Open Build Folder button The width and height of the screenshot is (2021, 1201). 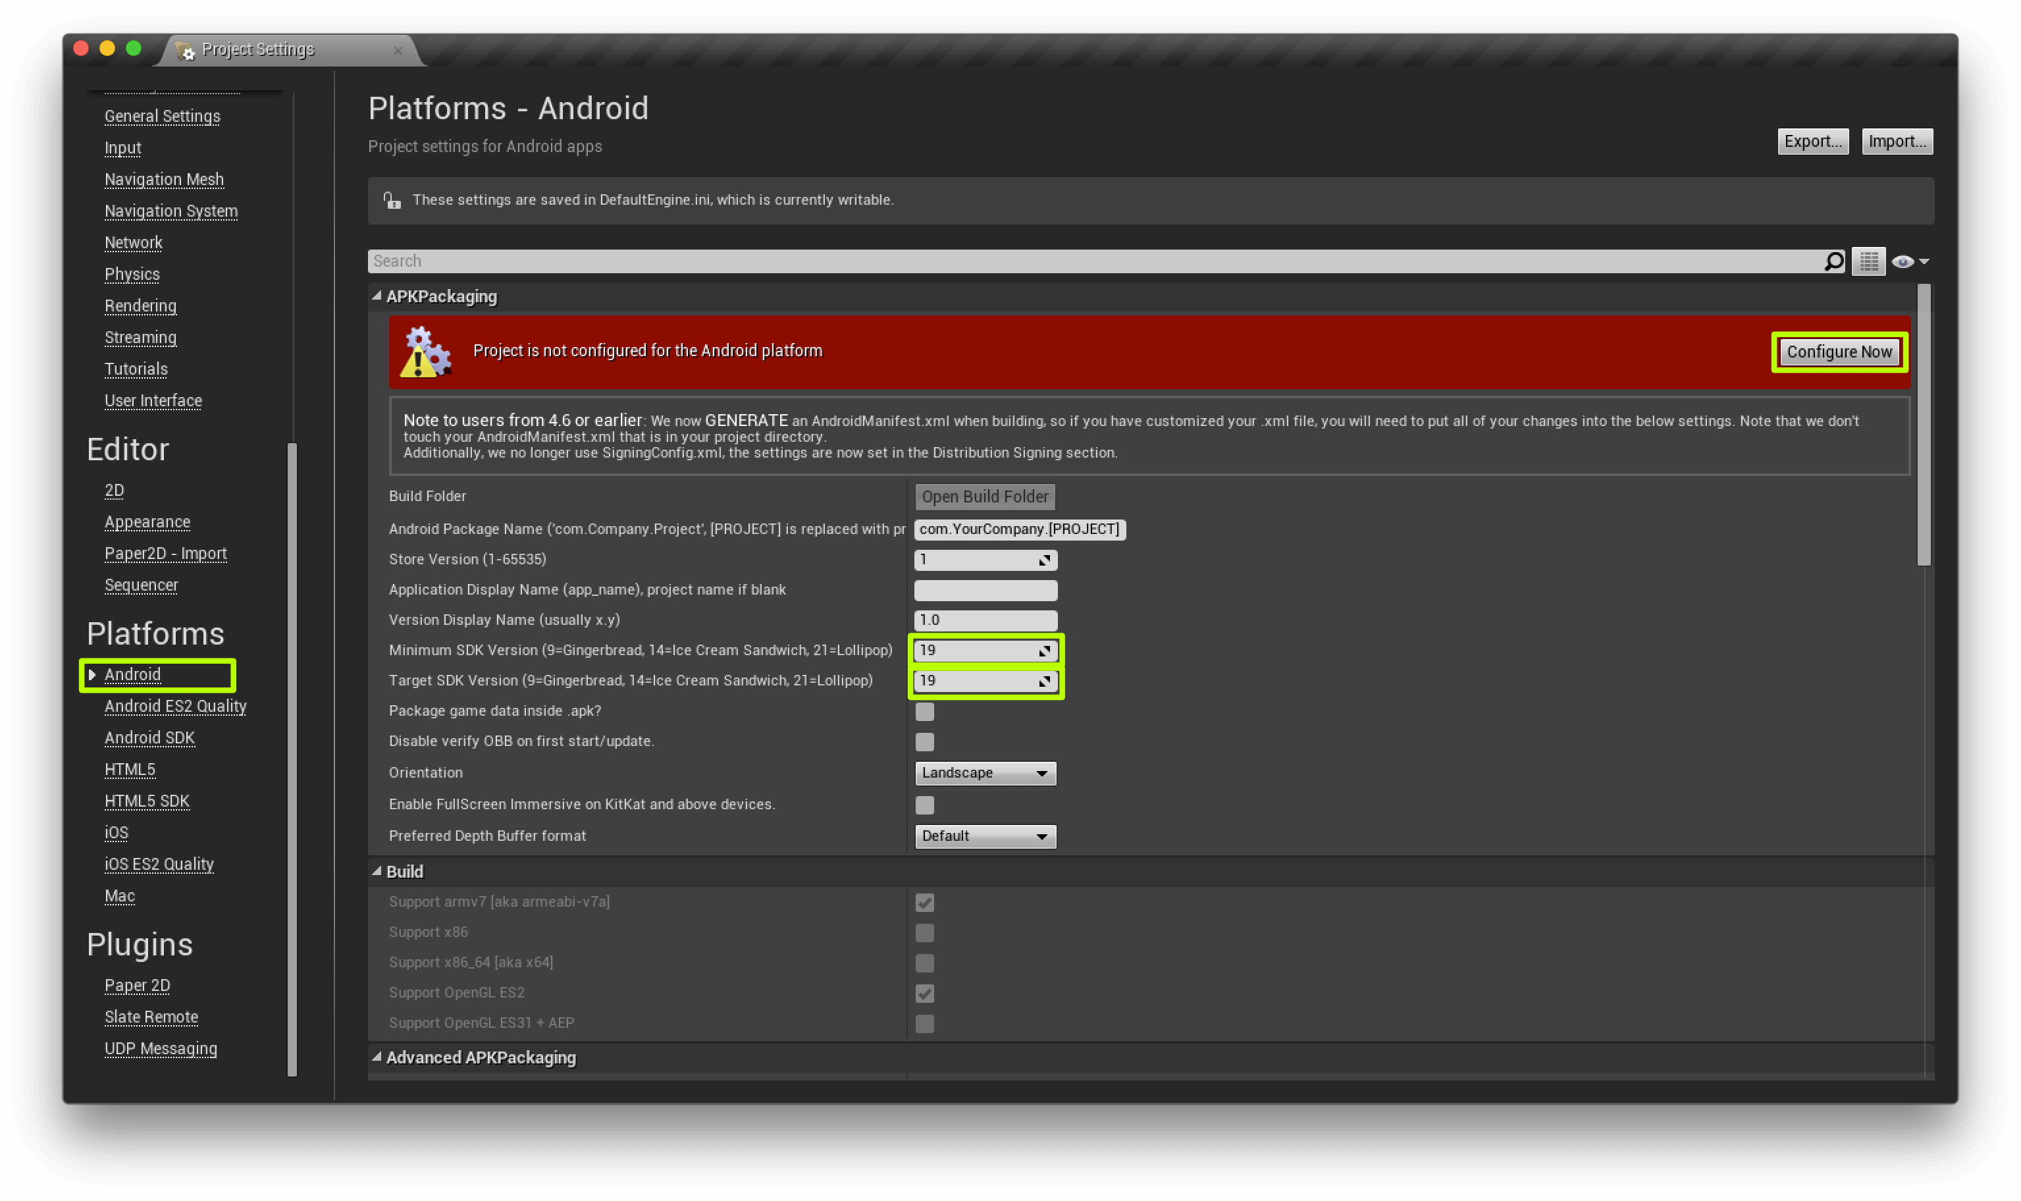click(984, 494)
